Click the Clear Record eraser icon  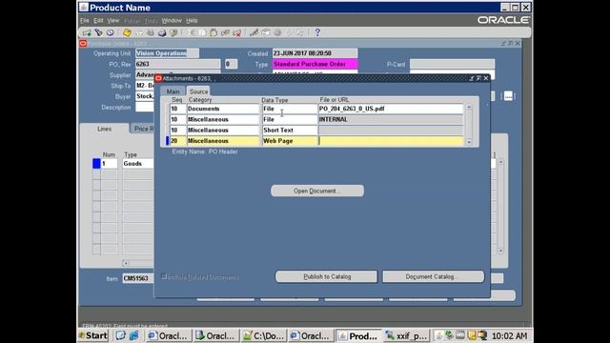225,32
